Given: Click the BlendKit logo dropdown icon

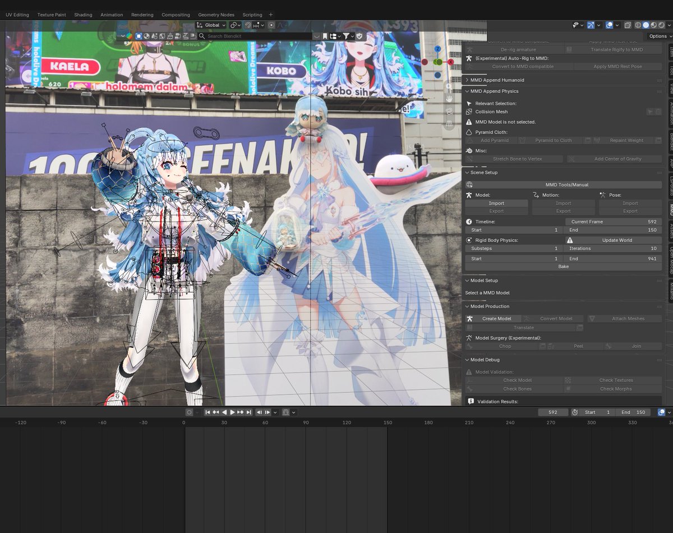Looking at the screenshot, I should click(129, 36).
